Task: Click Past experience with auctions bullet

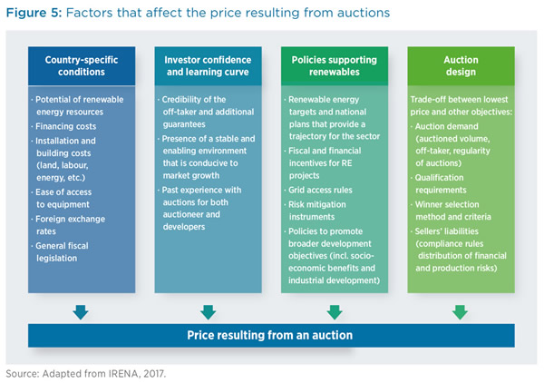Action: (x=199, y=209)
